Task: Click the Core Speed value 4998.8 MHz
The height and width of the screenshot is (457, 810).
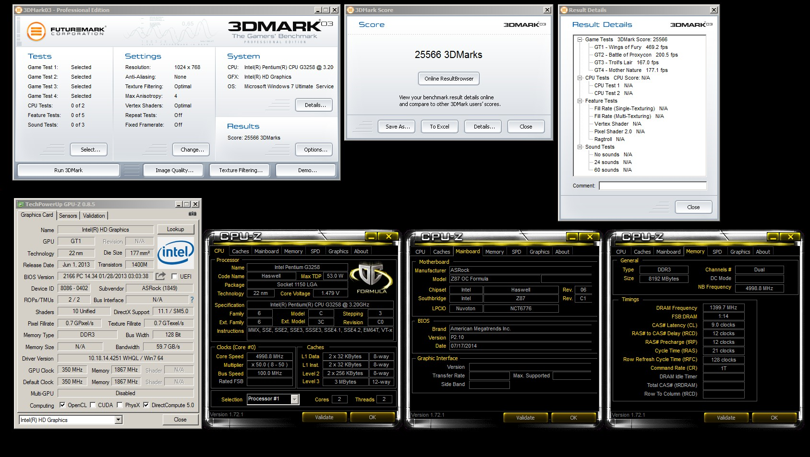Action: click(x=270, y=356)
